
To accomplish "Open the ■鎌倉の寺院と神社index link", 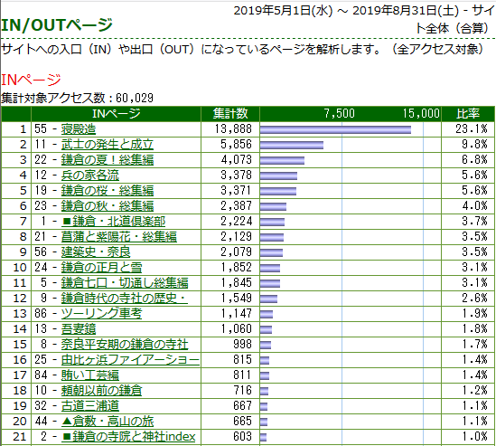I will tap(128, 437).
